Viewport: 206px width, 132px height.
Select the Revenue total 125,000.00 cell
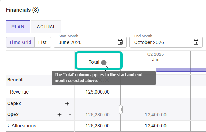pyautogui.click(x=98, y=92)
